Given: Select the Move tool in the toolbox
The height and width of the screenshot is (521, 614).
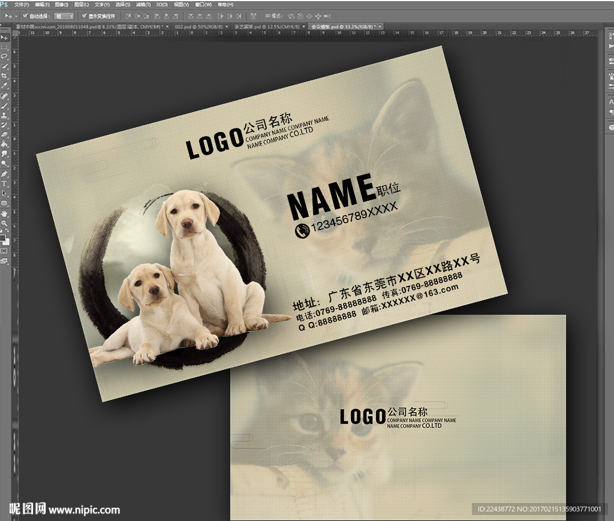Looking at the screenshot, I should point(4,37).
